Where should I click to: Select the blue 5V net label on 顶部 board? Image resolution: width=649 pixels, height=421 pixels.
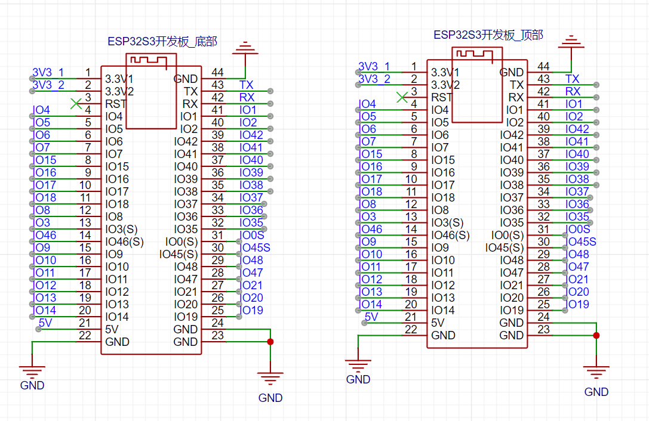pyautogui.click(x=371, y=317)
